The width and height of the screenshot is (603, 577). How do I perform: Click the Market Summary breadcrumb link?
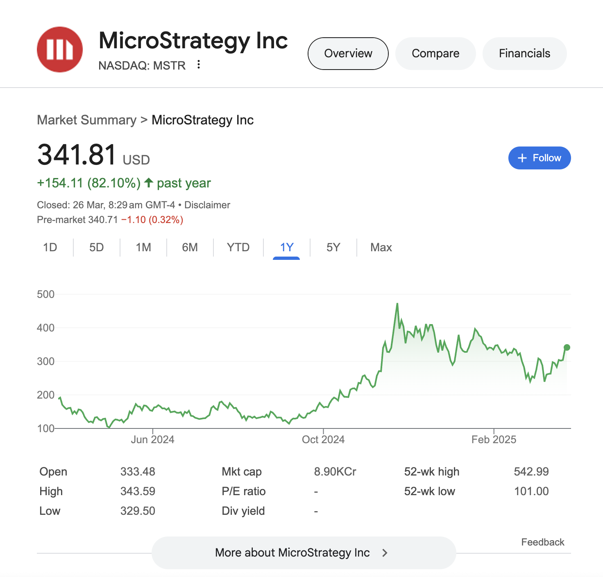86,120
